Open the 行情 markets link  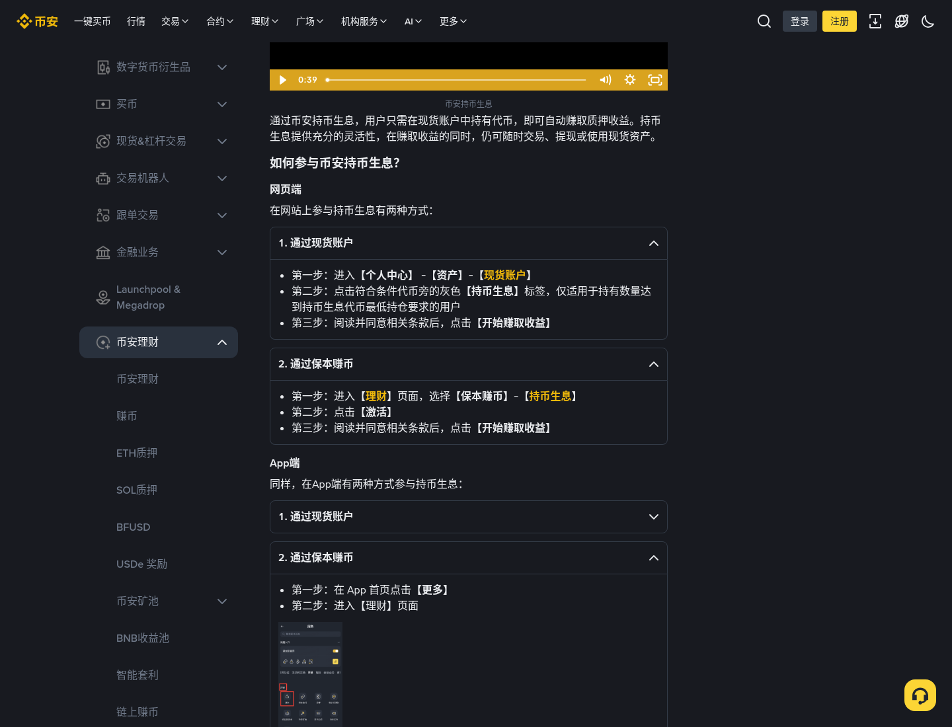tap(136, 21)
